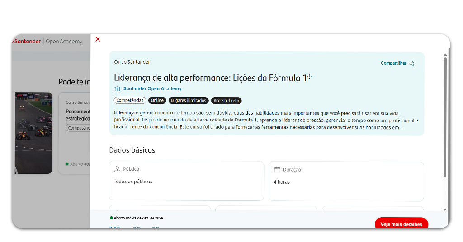Select the Online tag
This screenshot has height=242, width=463.
(157, 101)
